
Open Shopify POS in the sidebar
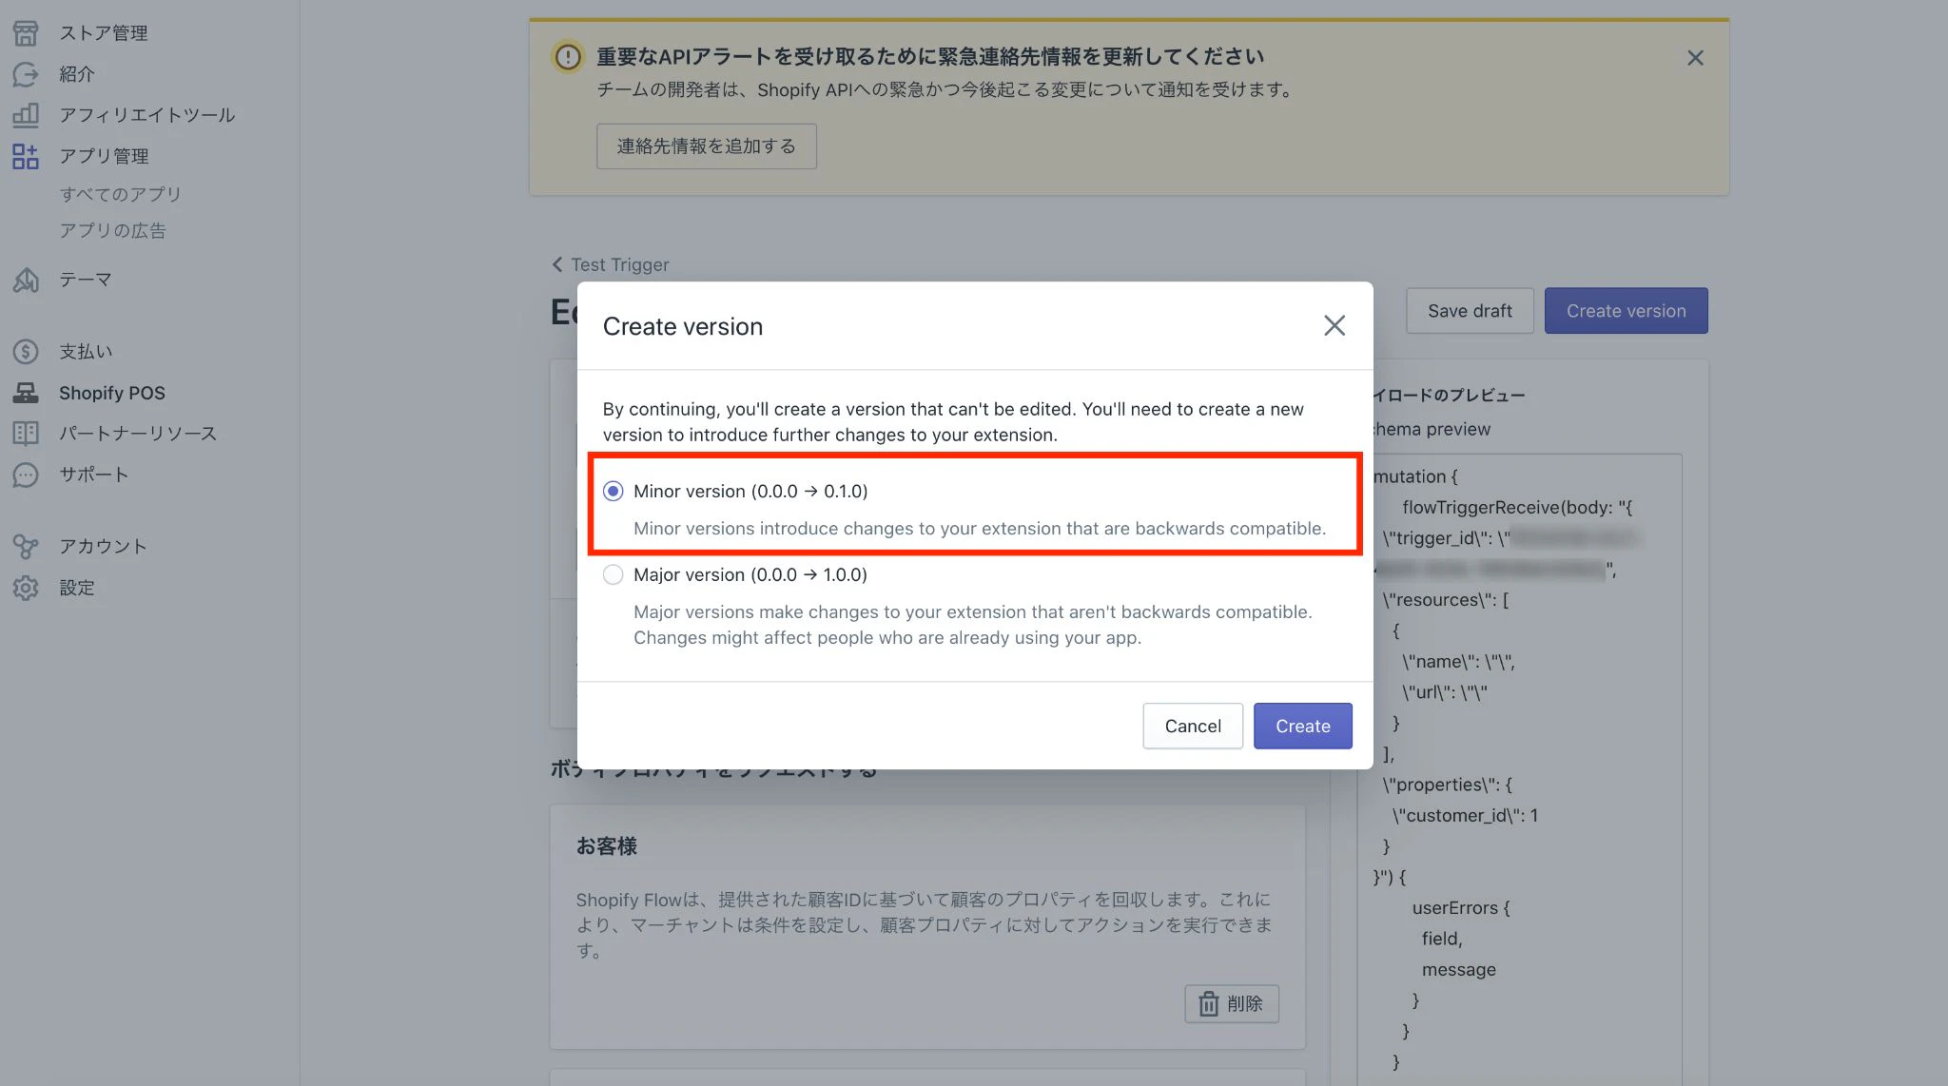pyautogui.click(x=112, y=393)
